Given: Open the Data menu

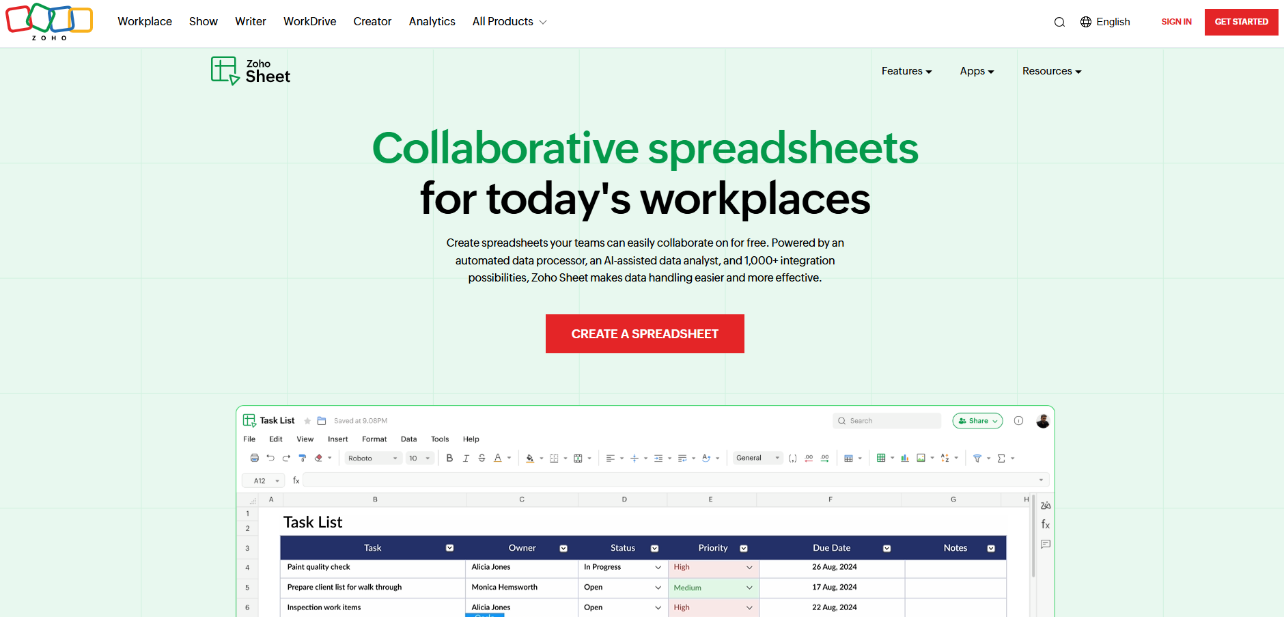Looking at the screenshot, I should click(408, 439).
